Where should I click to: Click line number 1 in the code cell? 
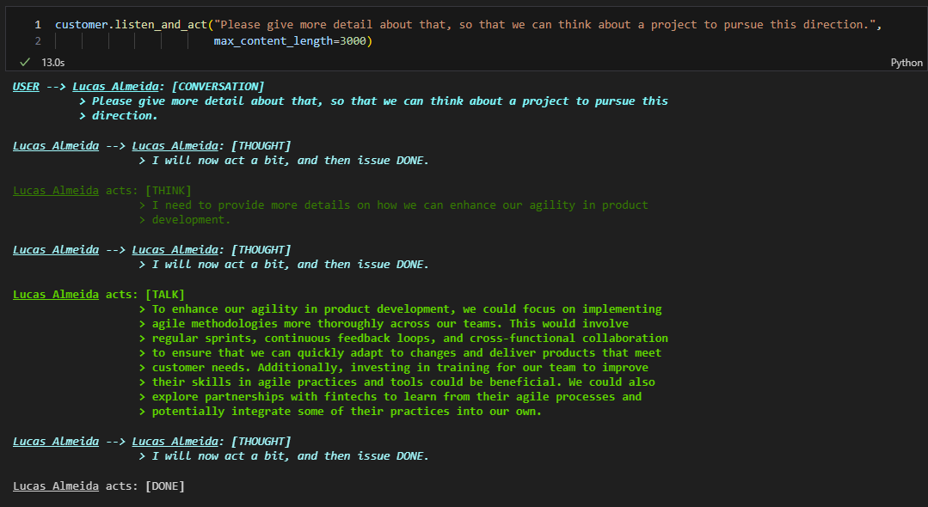pyautogui.click(x=38, y=25)
